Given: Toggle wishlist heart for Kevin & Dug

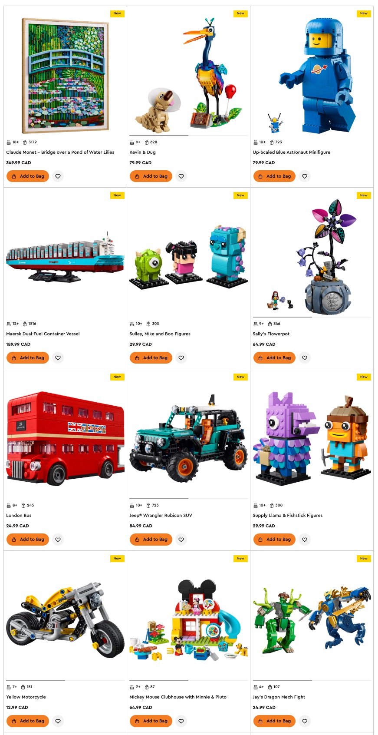Looking at the screenshot, I should point(181,176).
